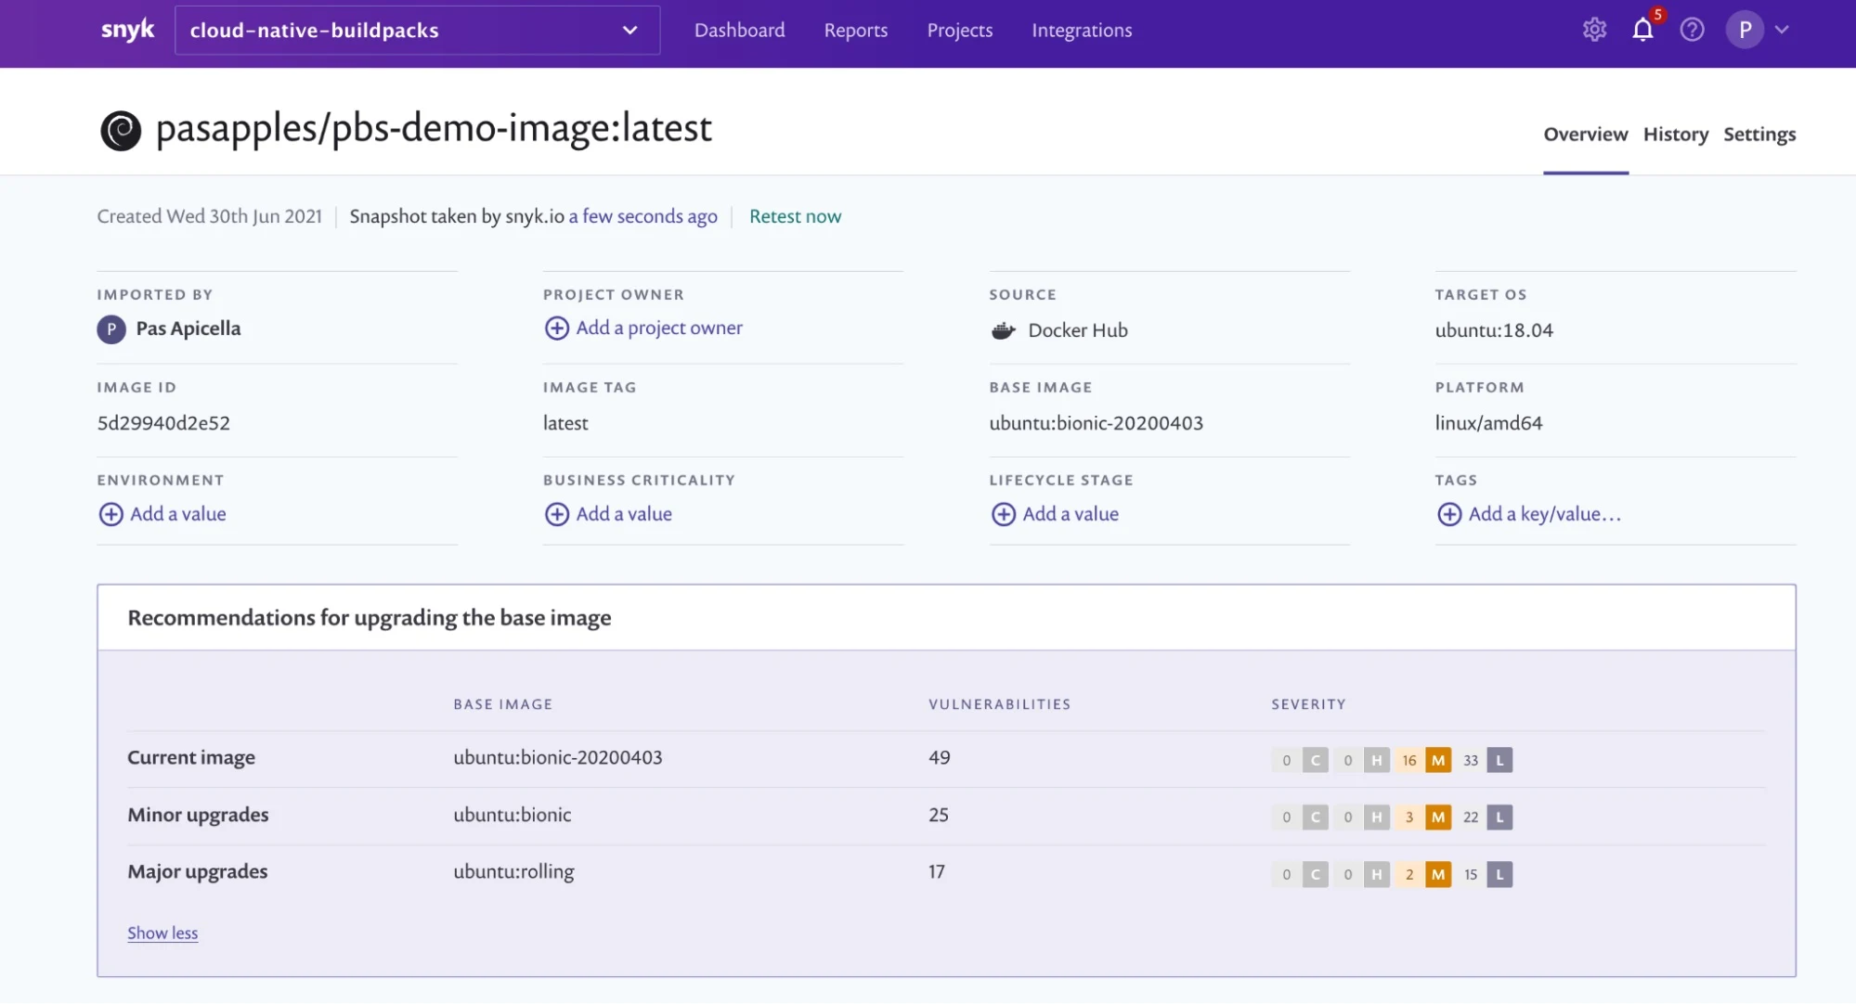Click vulnerability count 25
Screen dimensions: 1856x1004
point(938,815)
